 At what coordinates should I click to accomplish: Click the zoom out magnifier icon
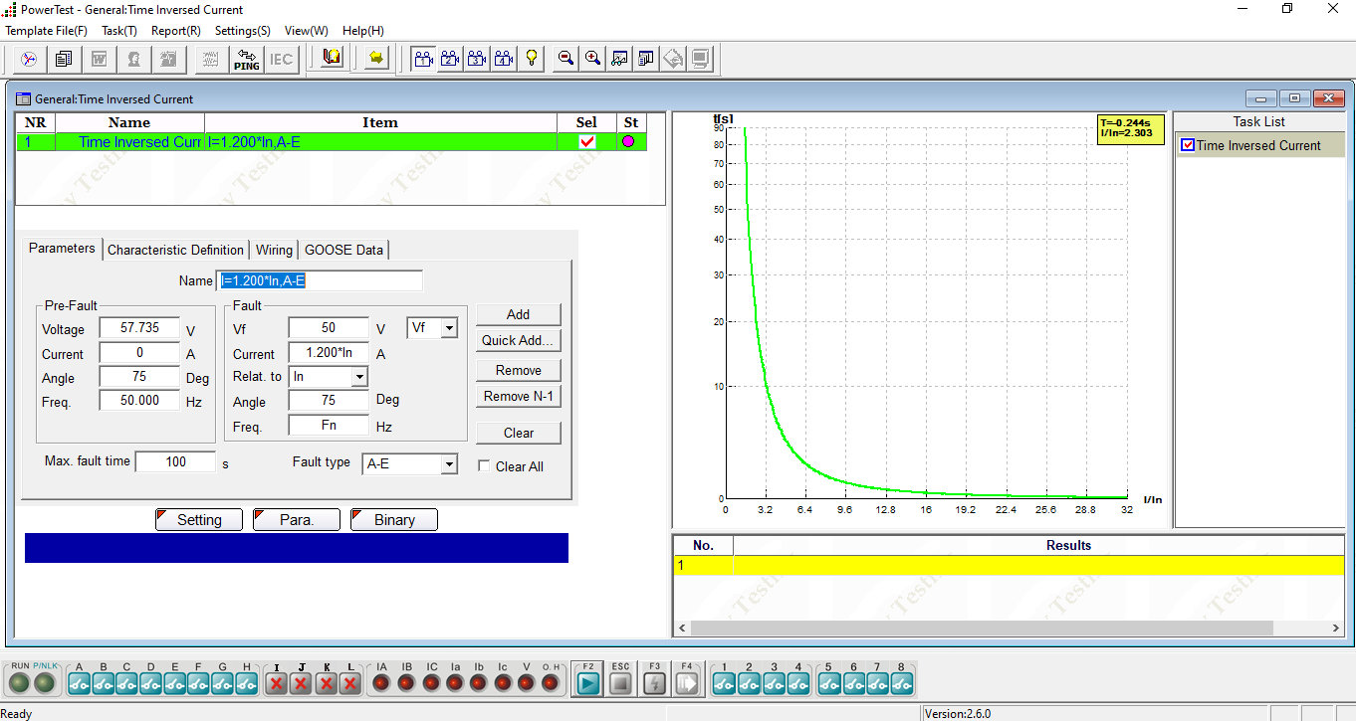point(565,59)
